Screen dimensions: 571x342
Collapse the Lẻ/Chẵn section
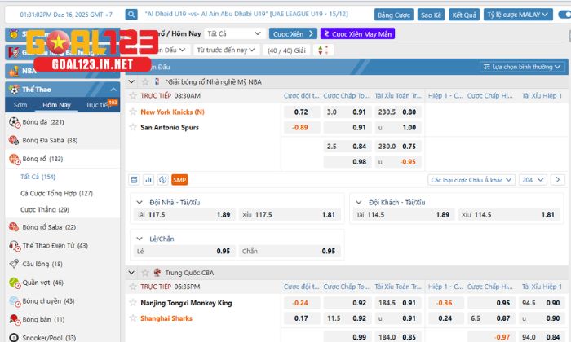point(139,239)
